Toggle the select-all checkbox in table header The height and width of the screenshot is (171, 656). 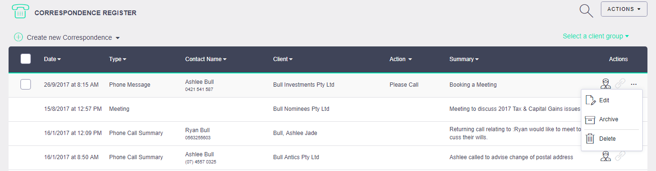point(26,59)
